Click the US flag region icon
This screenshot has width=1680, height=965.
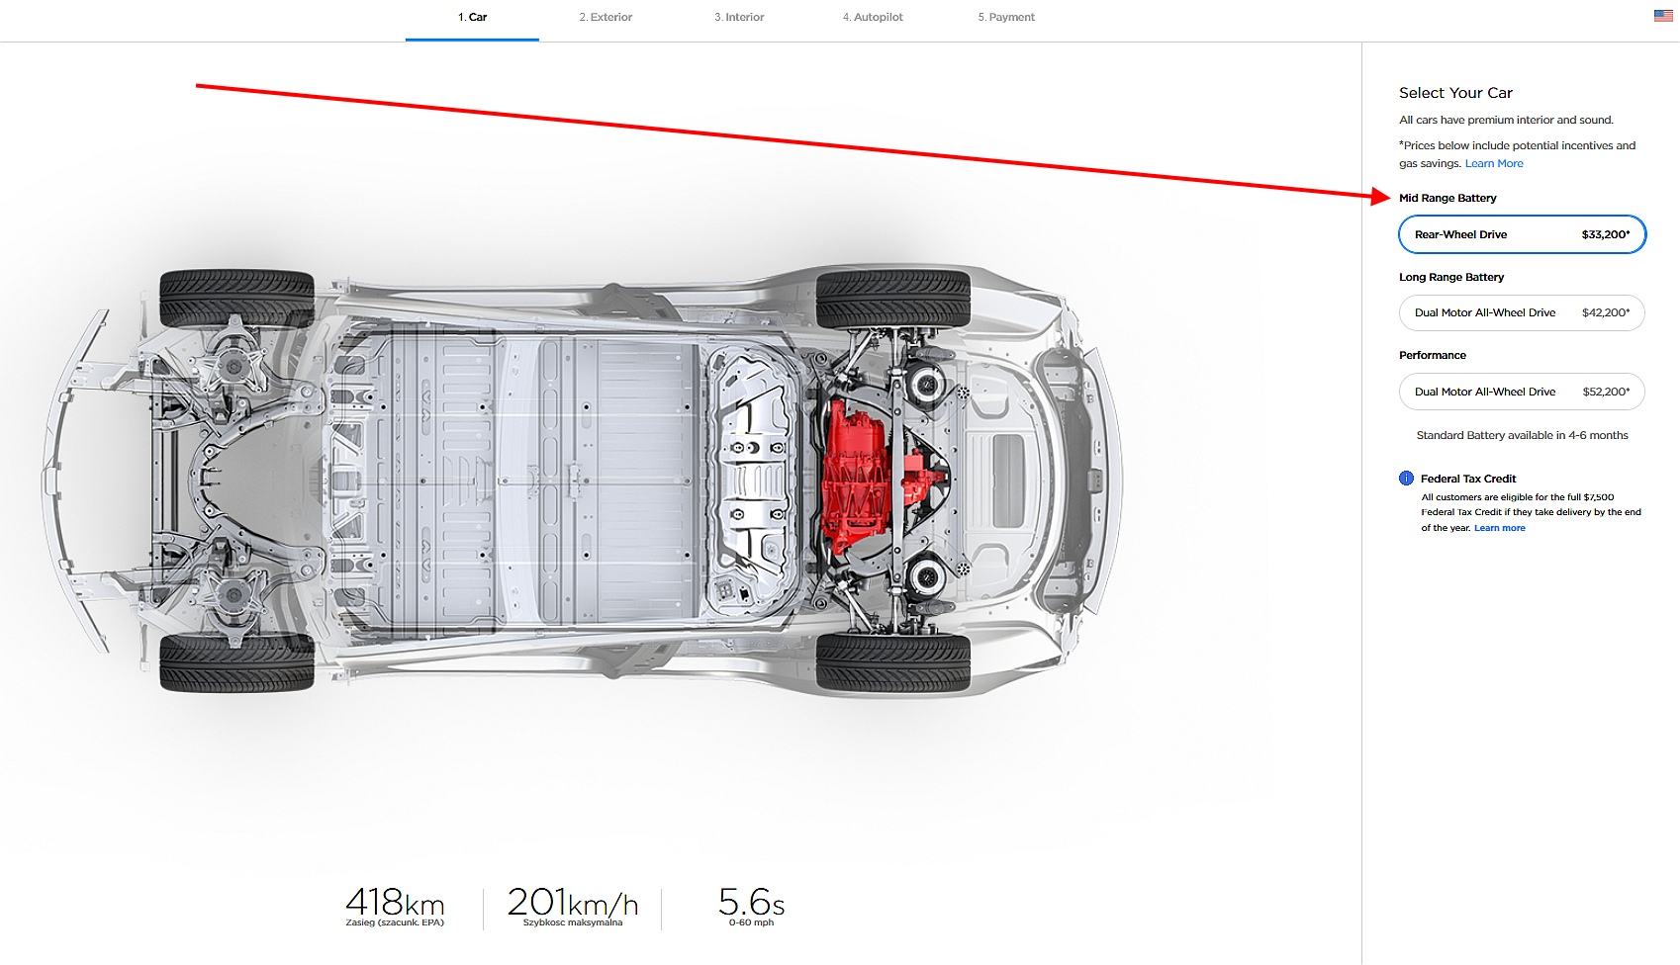[x=1663, y=16]
